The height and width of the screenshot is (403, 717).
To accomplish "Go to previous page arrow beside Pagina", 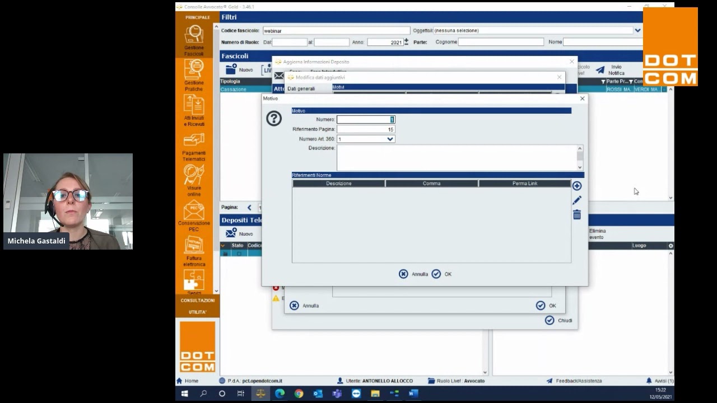I will click(249, 207).
